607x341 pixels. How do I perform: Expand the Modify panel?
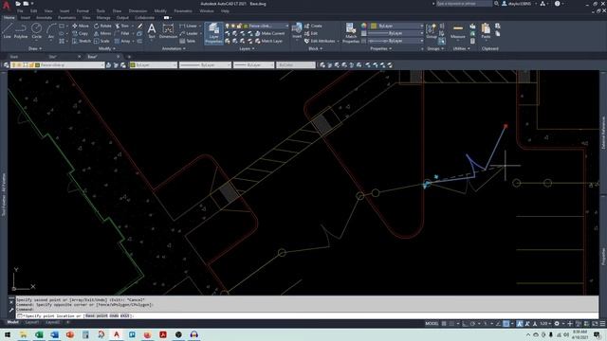point(107,48)
